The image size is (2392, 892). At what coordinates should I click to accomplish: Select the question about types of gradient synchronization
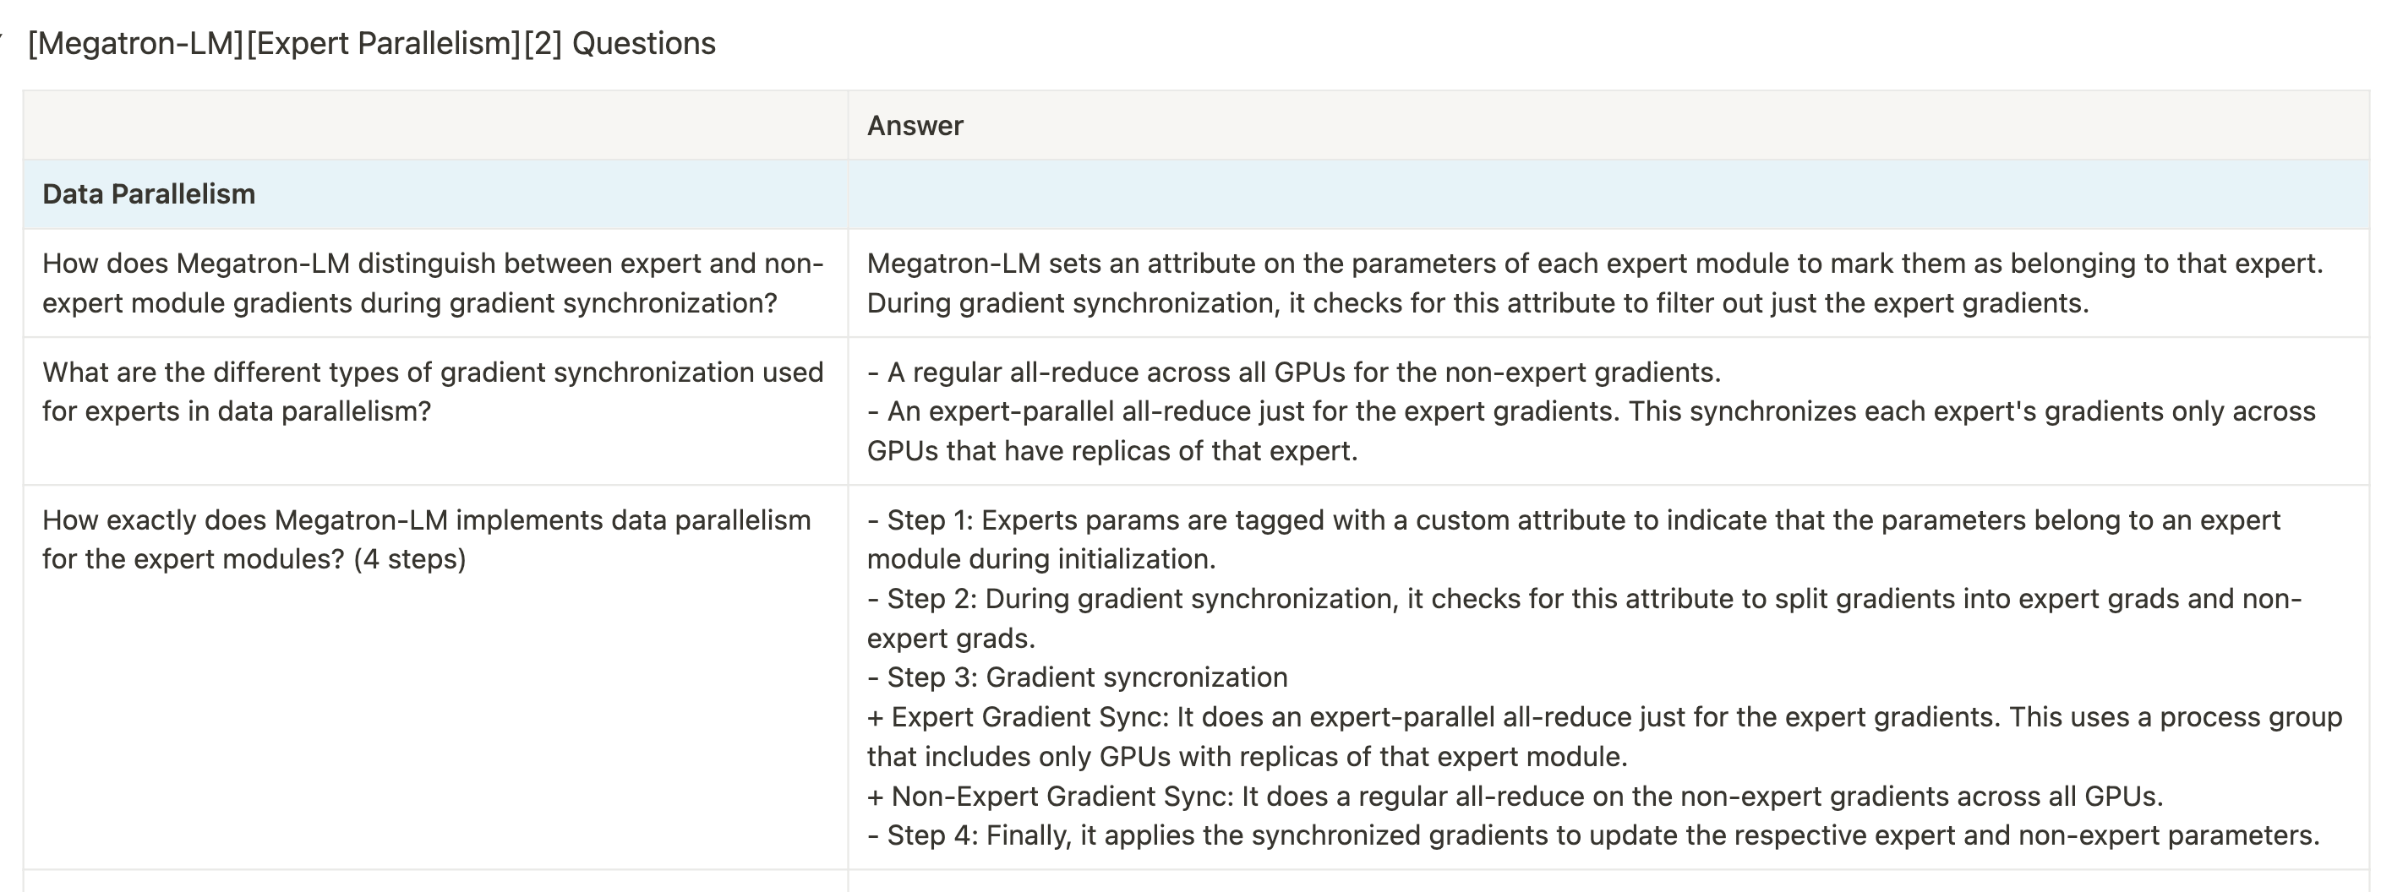pyautogui.click(x=433, y=392)
